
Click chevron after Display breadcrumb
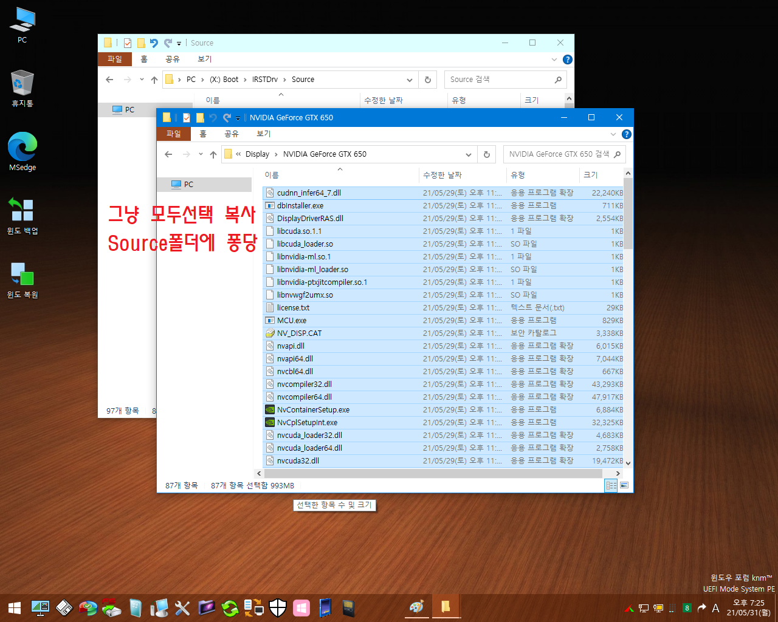tap(277, 154)
